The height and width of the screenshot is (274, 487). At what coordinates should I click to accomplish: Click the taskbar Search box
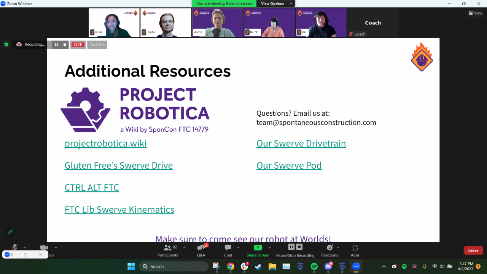173,266
